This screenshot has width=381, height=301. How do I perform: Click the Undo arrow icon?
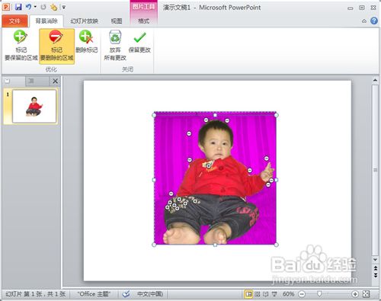[28, 7]
